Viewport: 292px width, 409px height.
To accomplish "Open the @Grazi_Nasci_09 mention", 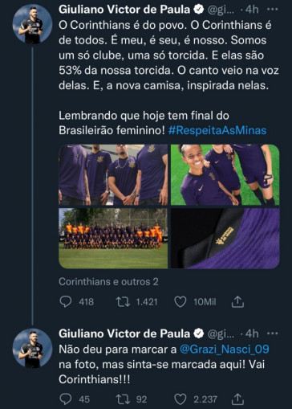I will click(x=225, y=350).
